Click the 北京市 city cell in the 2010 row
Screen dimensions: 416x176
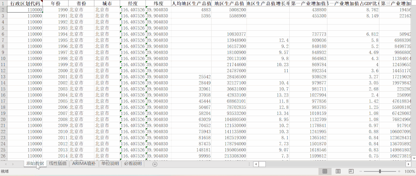click(x=107, y=131)
